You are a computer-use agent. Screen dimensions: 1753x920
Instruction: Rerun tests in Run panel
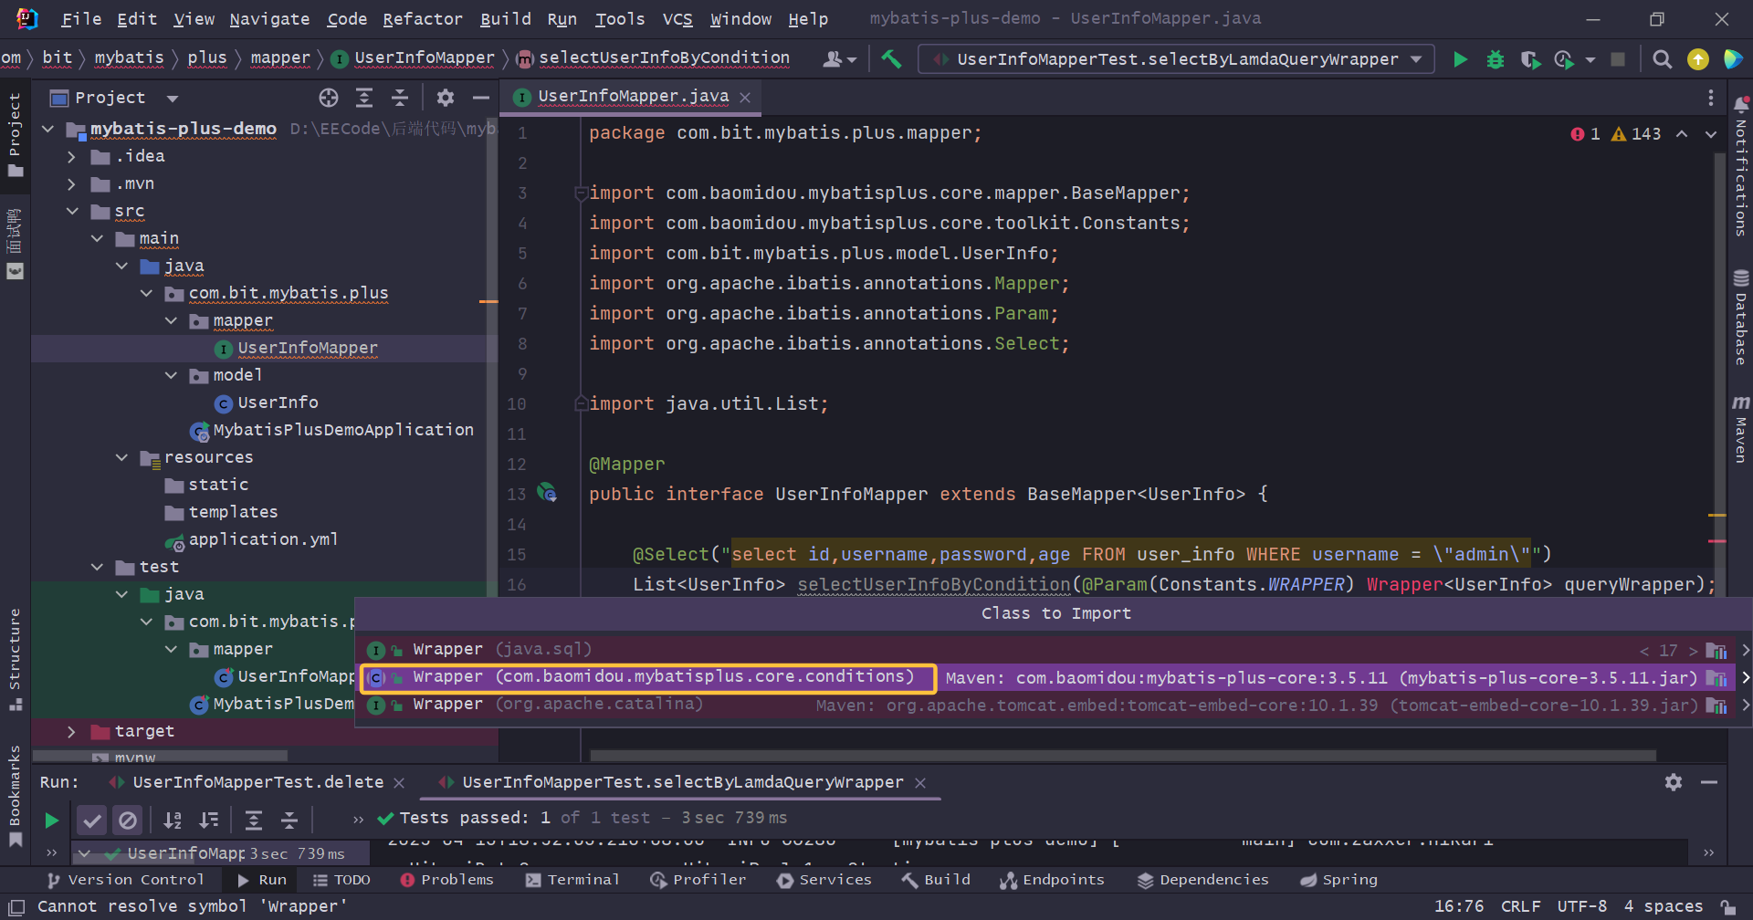pos(51,820)
